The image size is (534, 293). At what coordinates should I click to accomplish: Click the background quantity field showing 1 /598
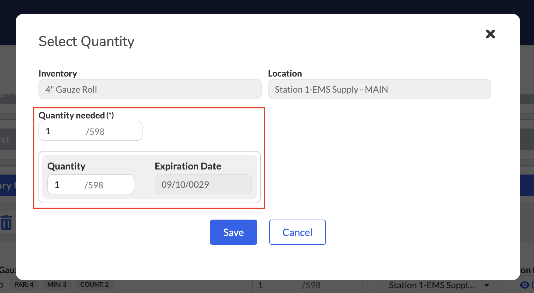coord(307,285)
